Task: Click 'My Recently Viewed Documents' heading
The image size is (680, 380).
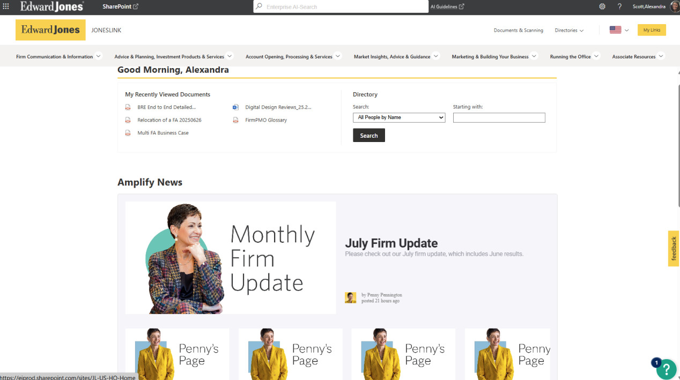Action: pos(168,94)
